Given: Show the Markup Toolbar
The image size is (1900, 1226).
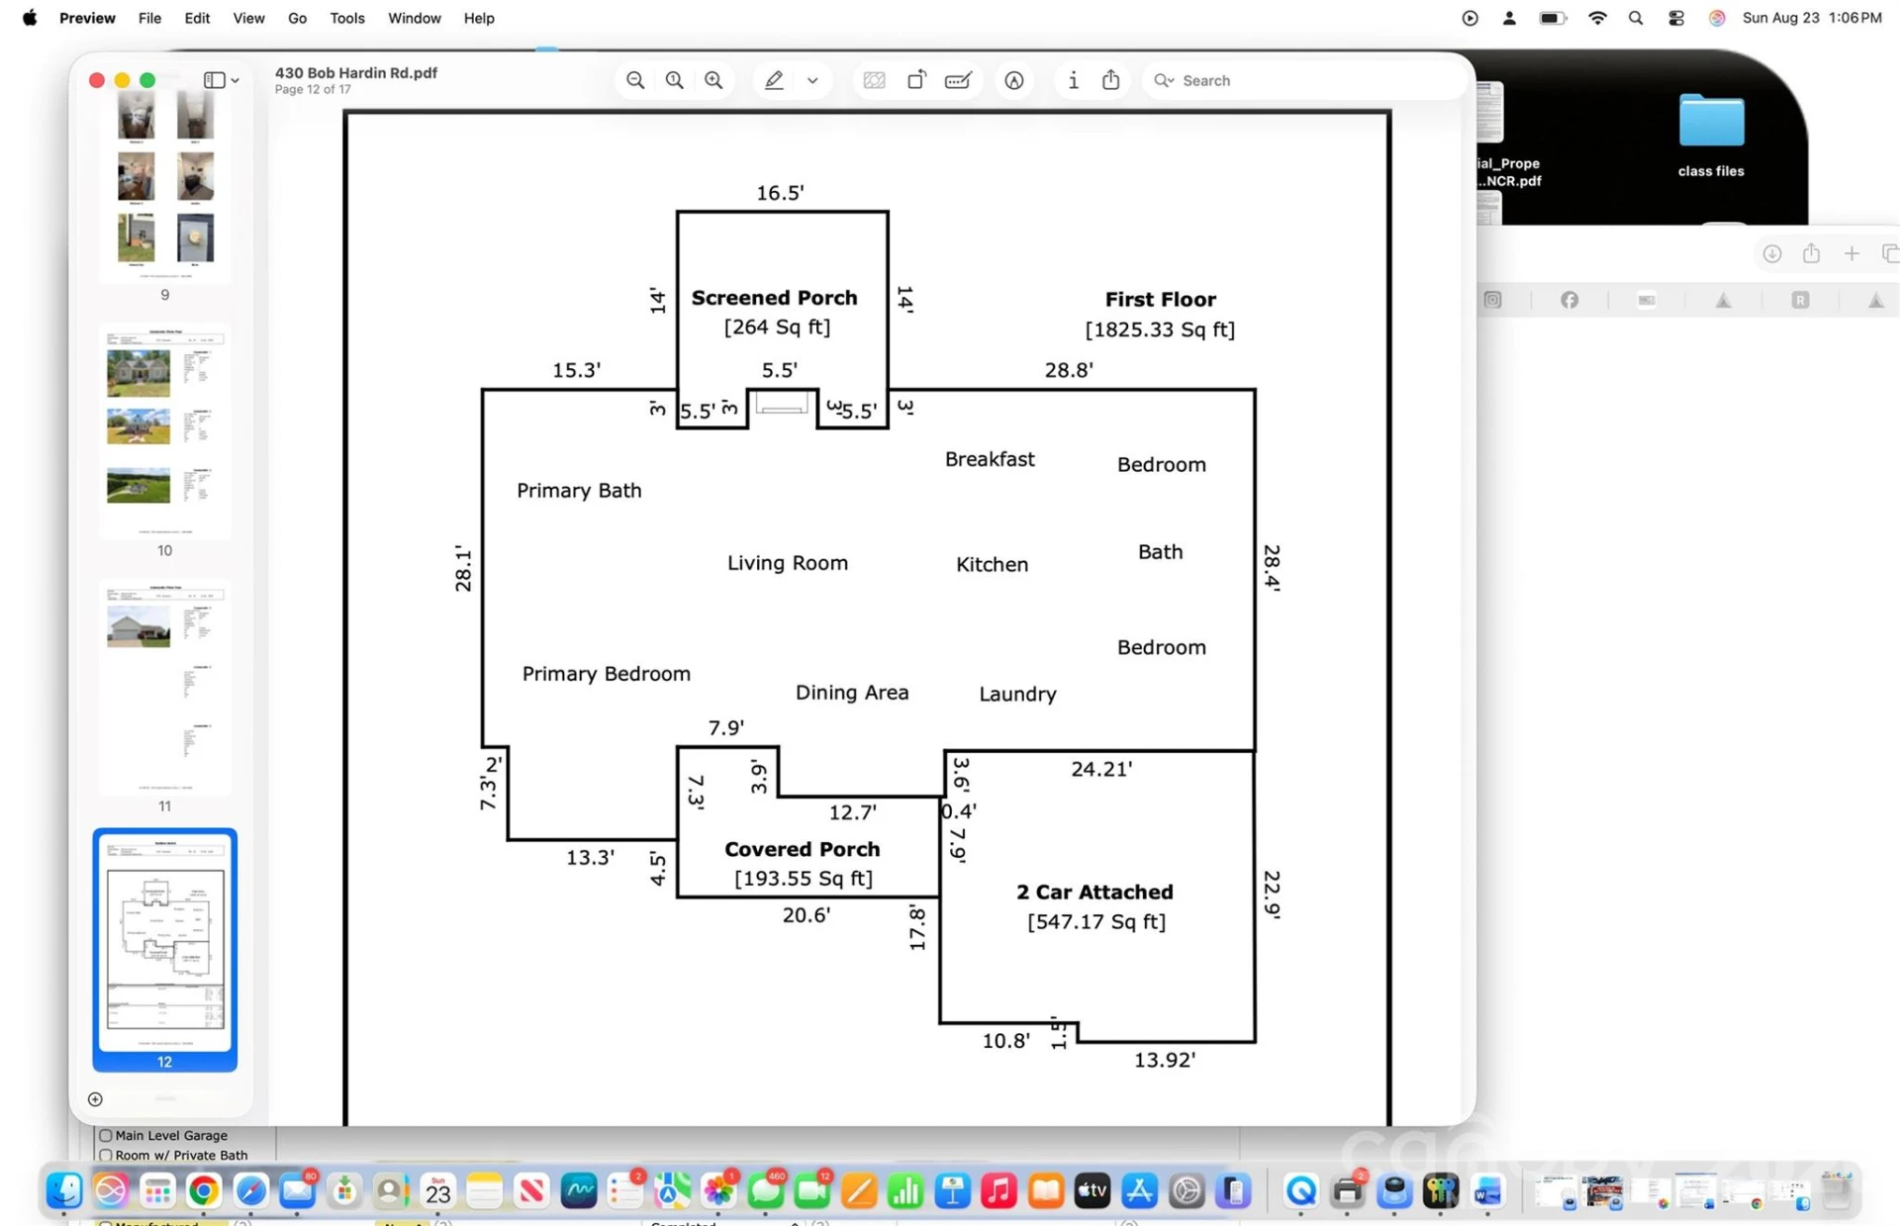Looking at the screenshot, I should point(1014,80).
